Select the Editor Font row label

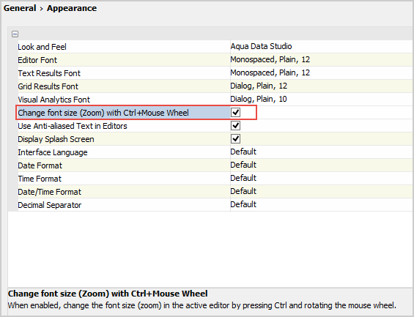(x=37, y=60)
